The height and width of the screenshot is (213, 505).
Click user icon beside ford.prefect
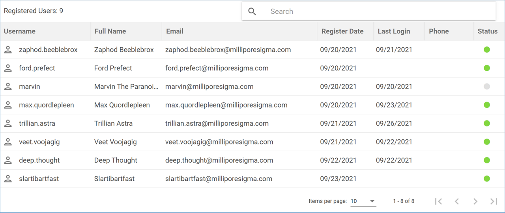pyautogui.click(x=8, y=68)
